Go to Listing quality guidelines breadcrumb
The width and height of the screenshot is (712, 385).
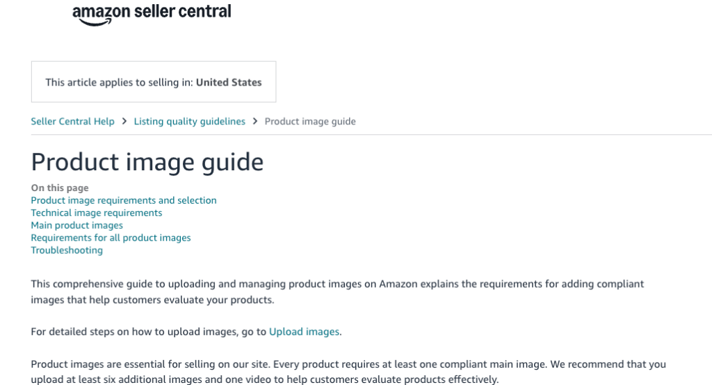[189, 122]
